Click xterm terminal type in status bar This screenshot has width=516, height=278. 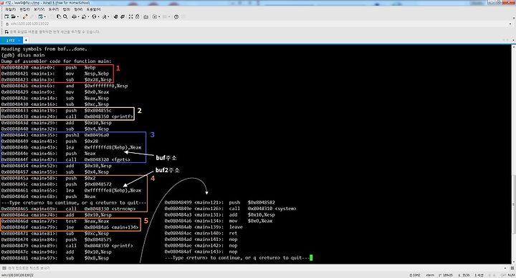click(x=430, y=275)
